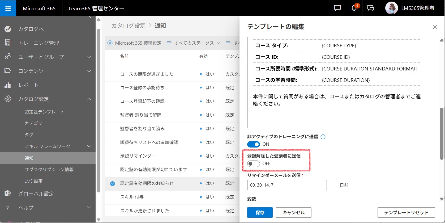Image resolution: width=445 pixels, height=223 pixels.
Task: Click the キャンセル button
Action: tap(294, 213)
